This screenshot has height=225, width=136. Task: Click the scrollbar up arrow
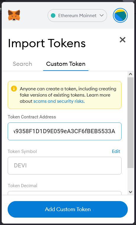pos(131,74)
